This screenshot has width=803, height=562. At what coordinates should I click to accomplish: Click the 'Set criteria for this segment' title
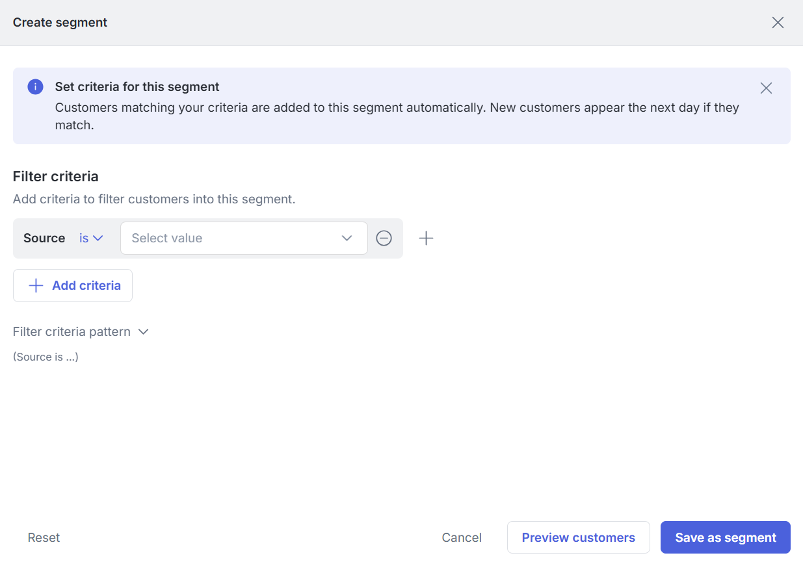(137, 87)
